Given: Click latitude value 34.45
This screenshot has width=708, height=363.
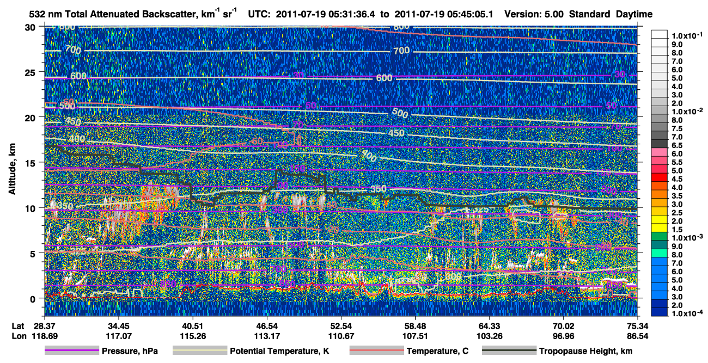Looking at the screenshot, I should (118, 327).
